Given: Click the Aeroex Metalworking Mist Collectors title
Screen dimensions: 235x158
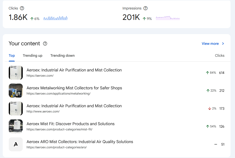Looking at the screenshot, I should tap(74, 88).
